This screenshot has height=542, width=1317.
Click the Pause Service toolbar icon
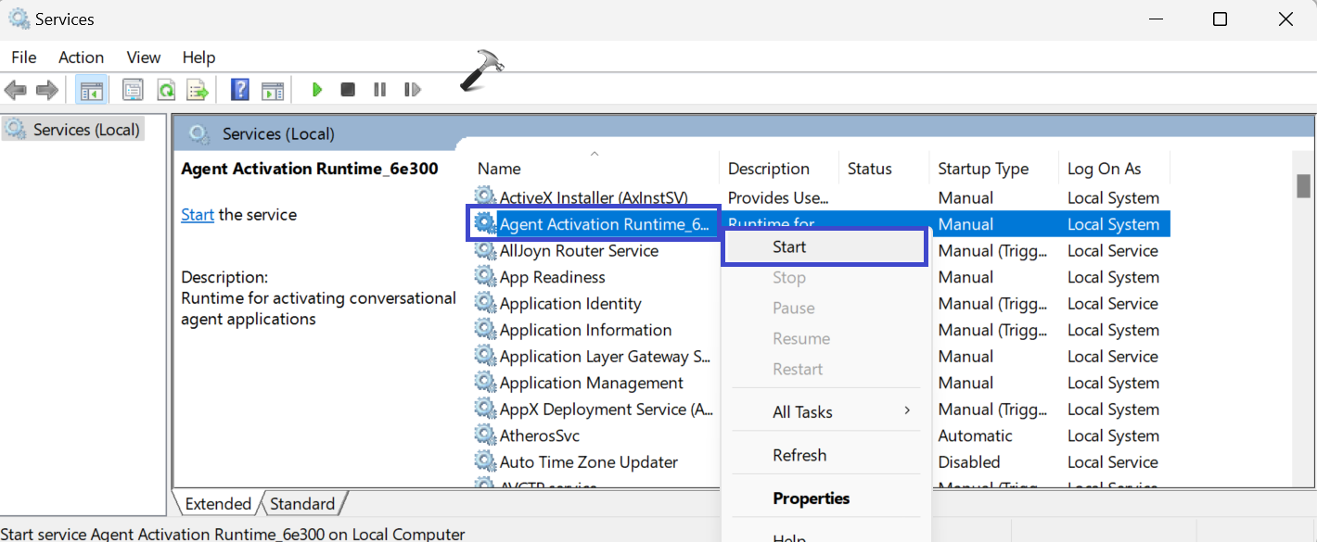(379, 90)
